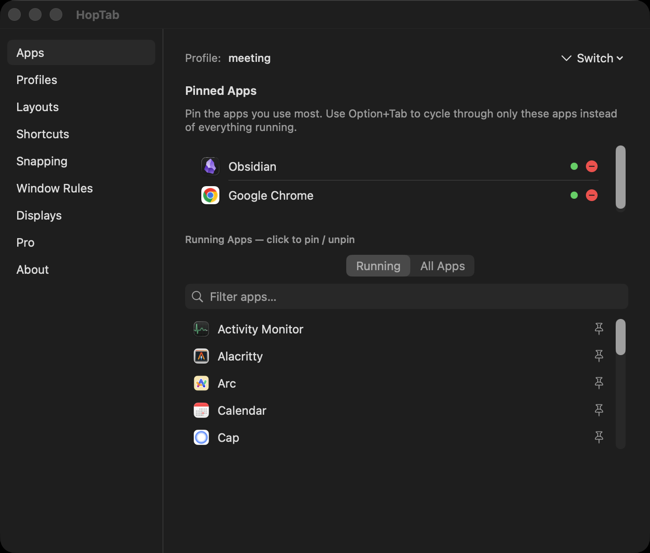The image size is (650, 553).
Task: Open the Switch profile dropdown
Action: [592, 58]
